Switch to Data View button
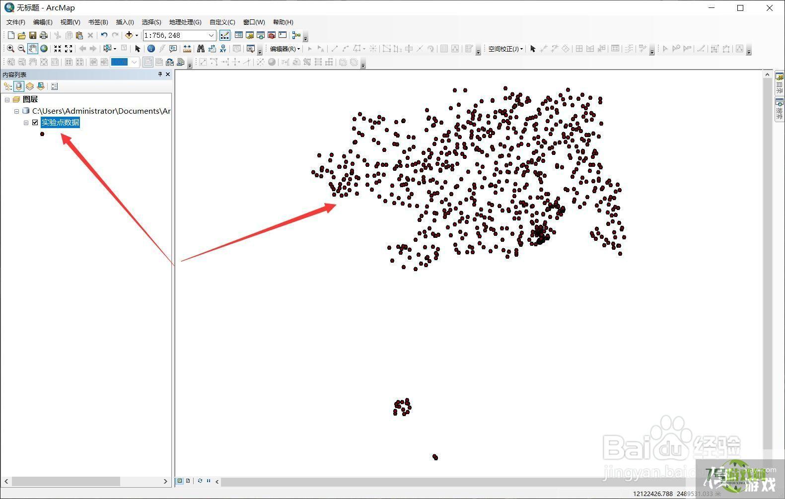Viewport: 785px width, 499px height. [180, 481]
